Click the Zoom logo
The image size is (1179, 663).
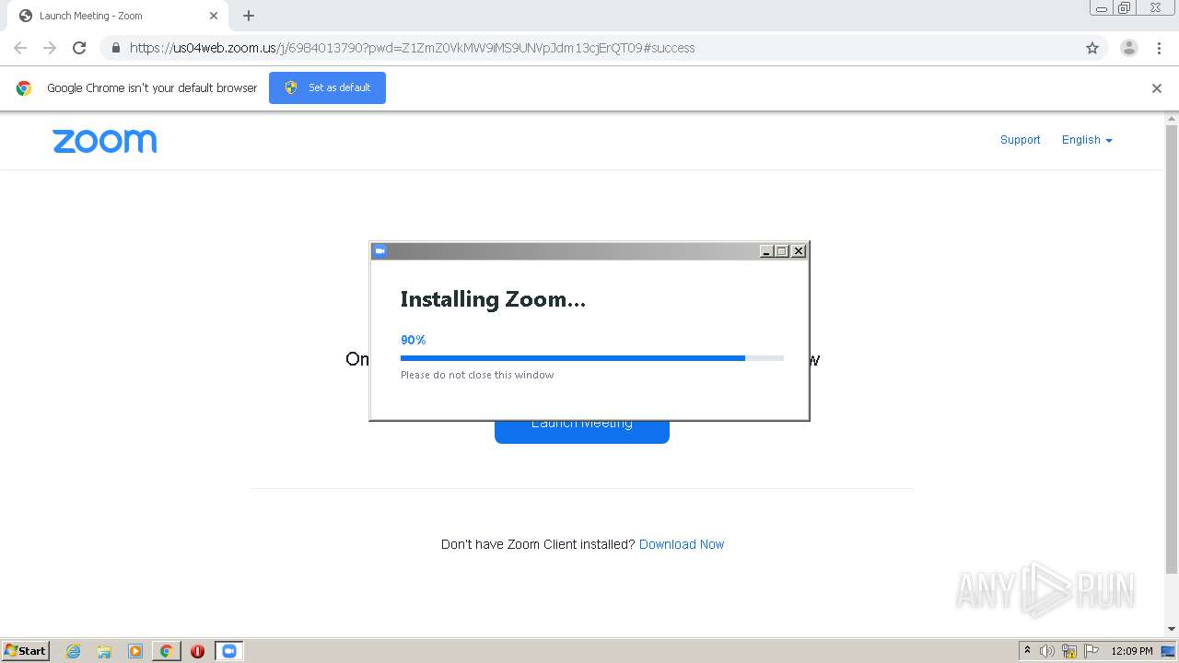[105, 141]
